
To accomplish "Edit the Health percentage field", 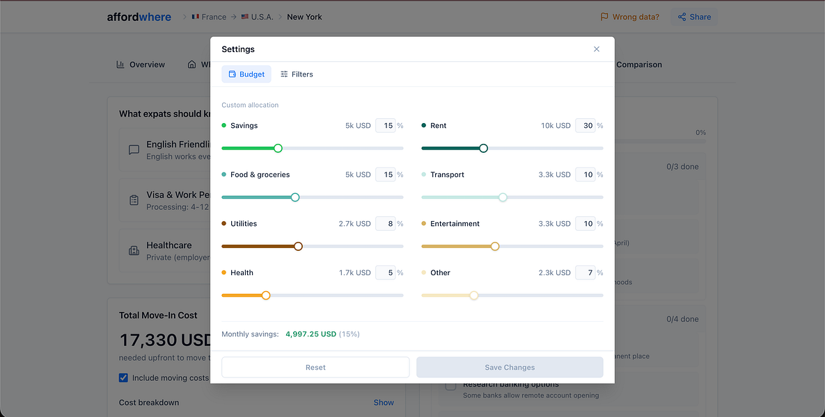I will click(x=385, y=272).
